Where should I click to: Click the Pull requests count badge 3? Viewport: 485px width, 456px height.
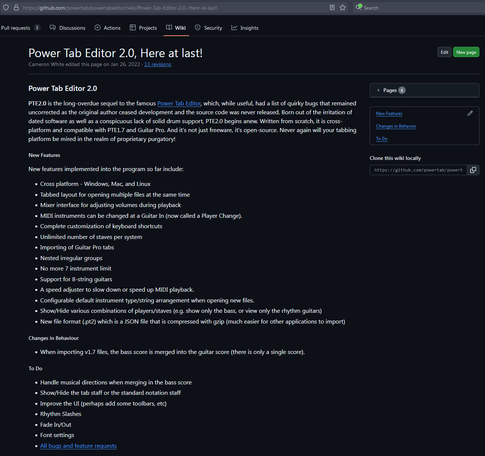[x=37, y=28]
